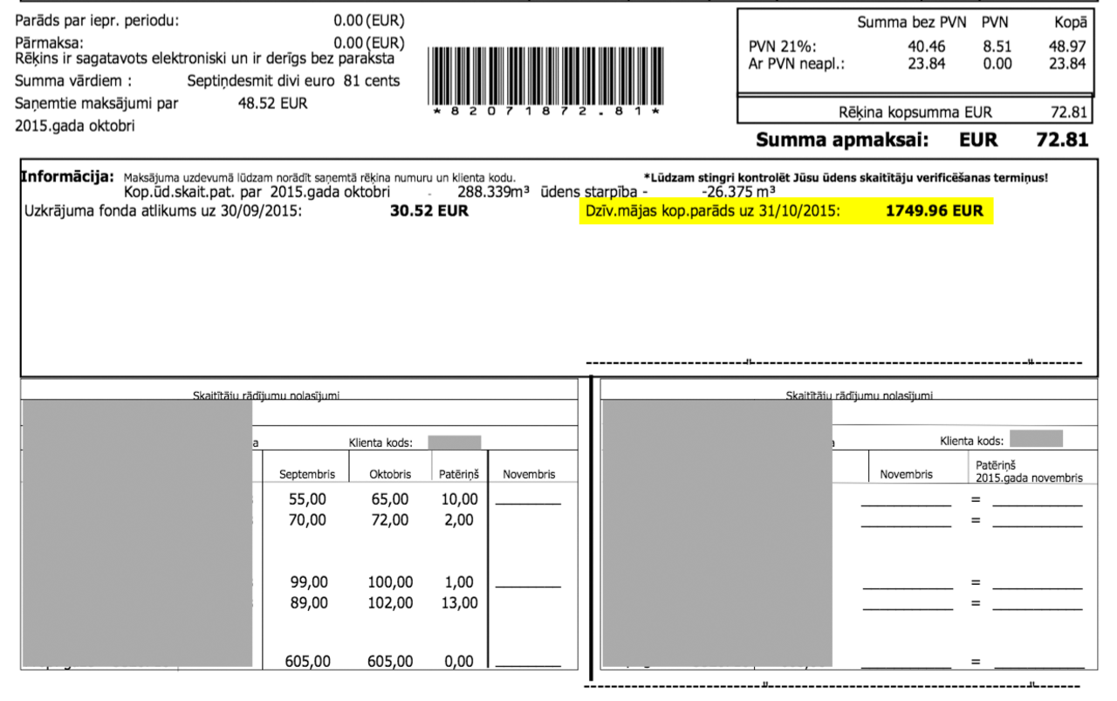Select 23.84 under the Summa bez PVN column

pos(925,63)
